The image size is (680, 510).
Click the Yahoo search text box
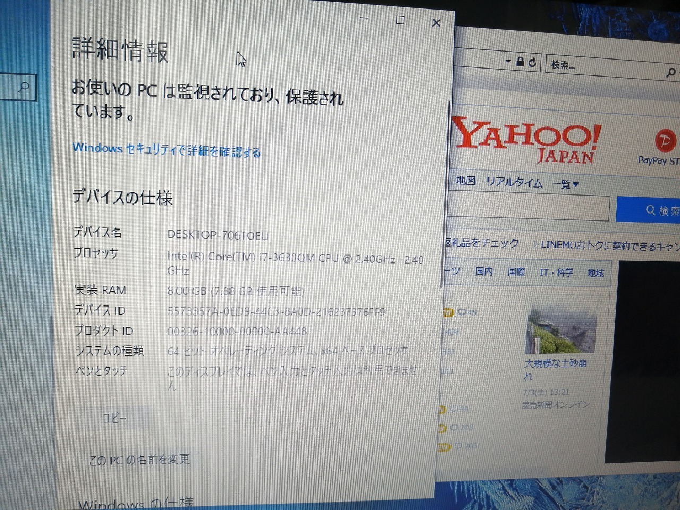pos(528,207)
